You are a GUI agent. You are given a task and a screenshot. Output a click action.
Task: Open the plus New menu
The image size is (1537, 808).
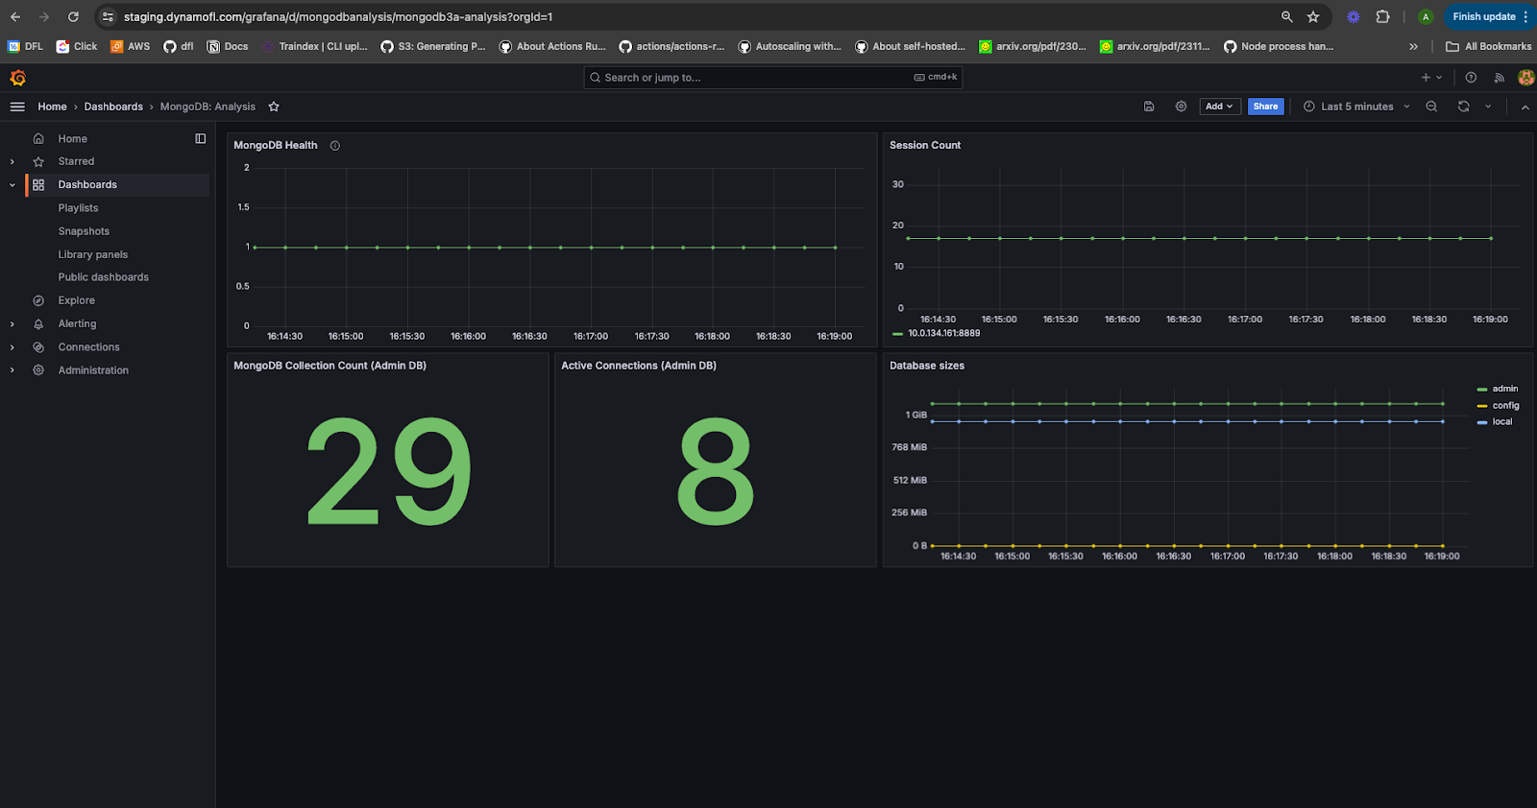(x=1430, y=78)
